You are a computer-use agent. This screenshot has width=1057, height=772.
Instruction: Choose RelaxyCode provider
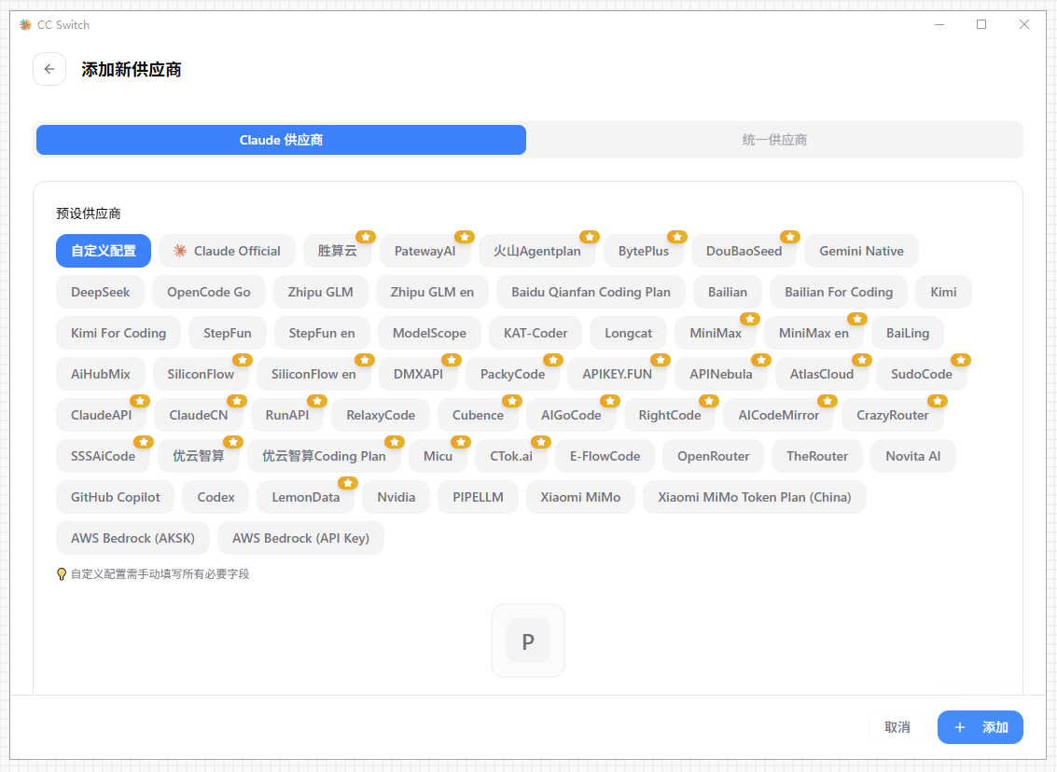(381, 415)
